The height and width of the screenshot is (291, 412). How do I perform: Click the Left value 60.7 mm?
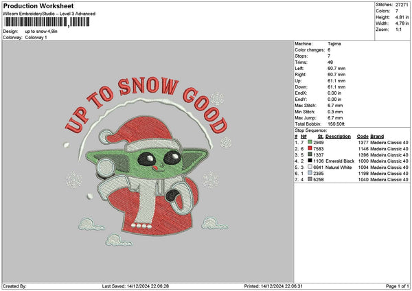pyautogui.click(x=336, y=68)
